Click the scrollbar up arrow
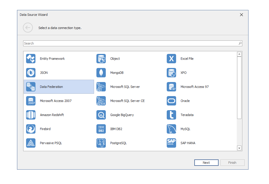 coord(239,54)
